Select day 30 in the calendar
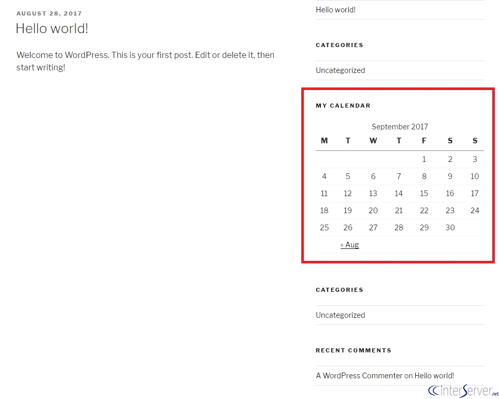This screenshot has height=399, width=499. [x=450, y=228]
